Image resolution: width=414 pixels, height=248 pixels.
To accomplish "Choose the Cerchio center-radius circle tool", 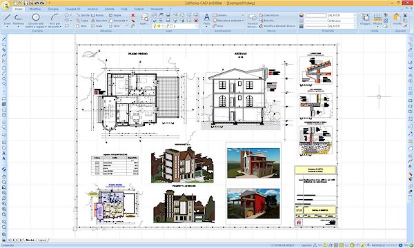I will [x=36, y=21].
